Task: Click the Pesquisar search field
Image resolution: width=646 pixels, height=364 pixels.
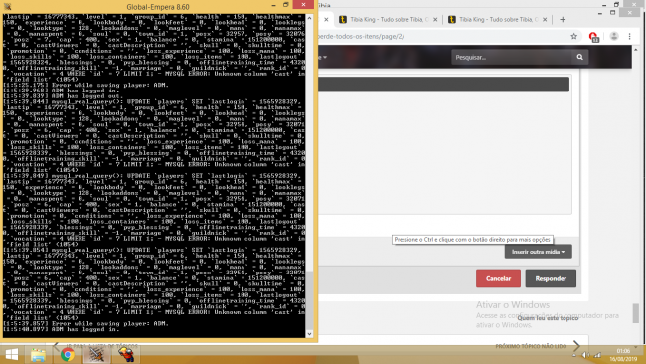Action: [x=512, y=57]
